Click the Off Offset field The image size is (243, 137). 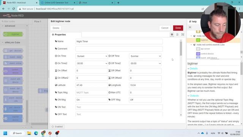coord(145,71)
